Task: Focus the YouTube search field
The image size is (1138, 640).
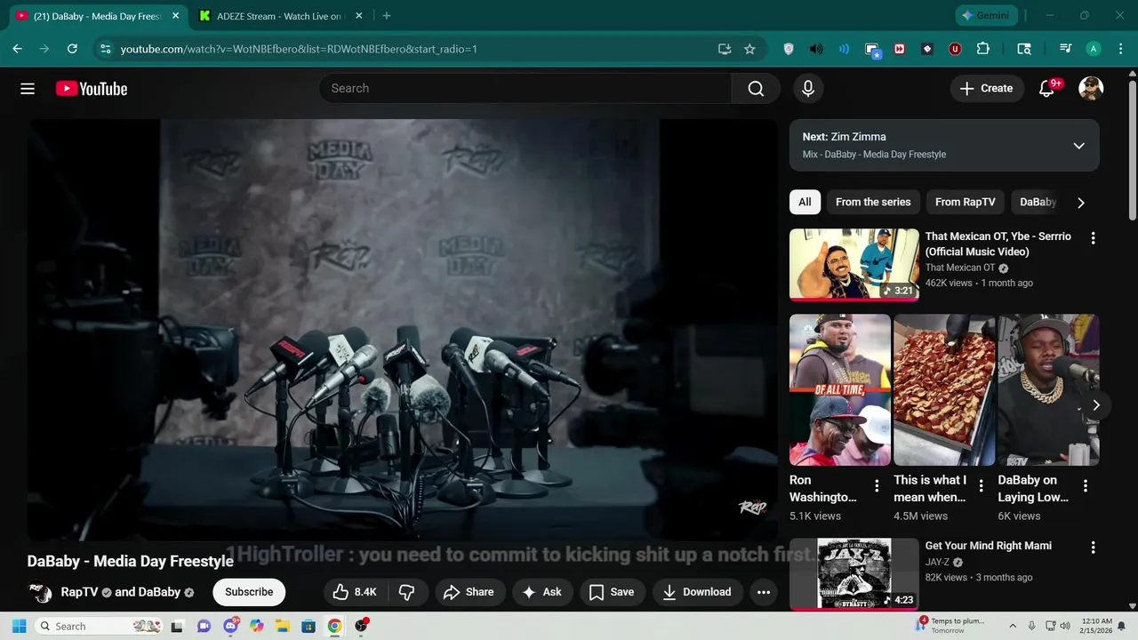Action: click(525, 88)
